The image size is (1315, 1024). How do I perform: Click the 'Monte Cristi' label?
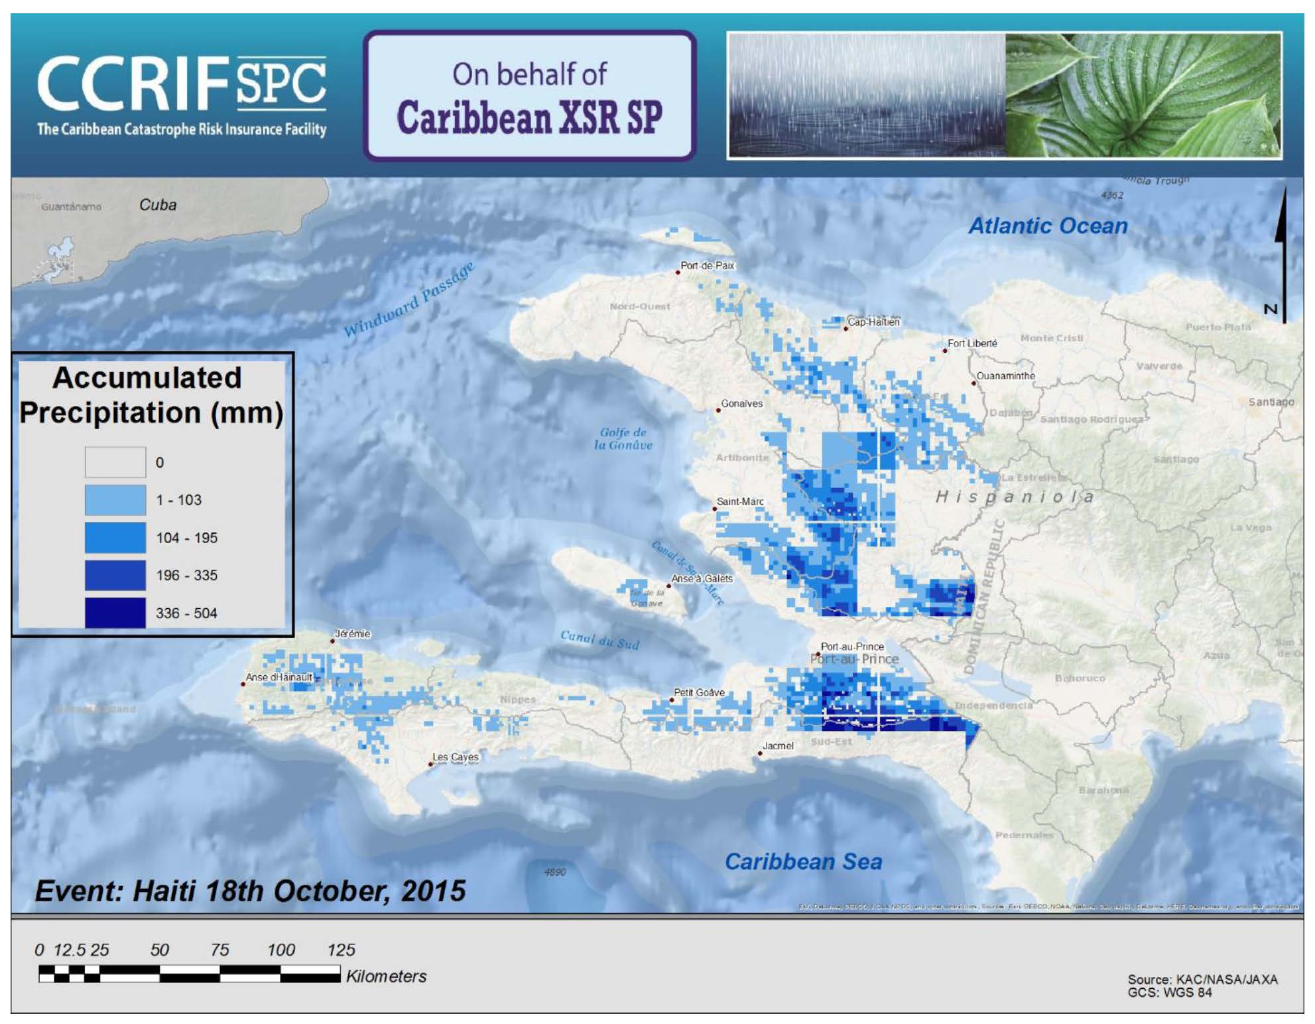pos(1051,338)
